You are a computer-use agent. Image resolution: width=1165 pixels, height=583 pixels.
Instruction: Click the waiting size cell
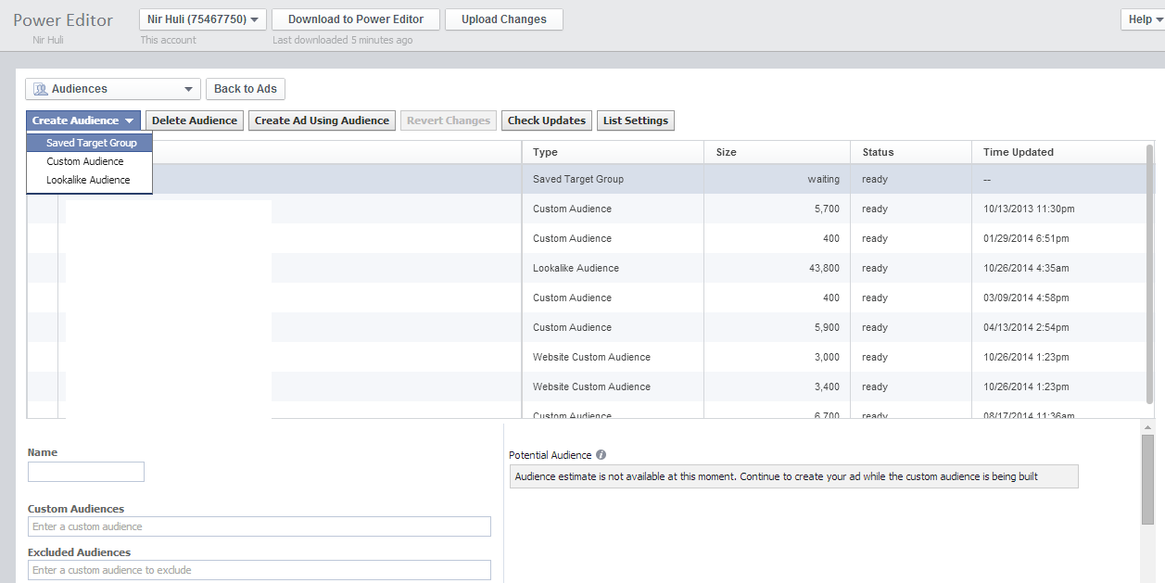[778, 179]
